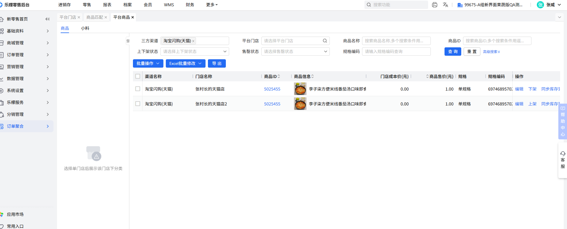Remove the 淘宝闪购(天猫) channel tag
567x229 pixels.
(x=193, y=41)
